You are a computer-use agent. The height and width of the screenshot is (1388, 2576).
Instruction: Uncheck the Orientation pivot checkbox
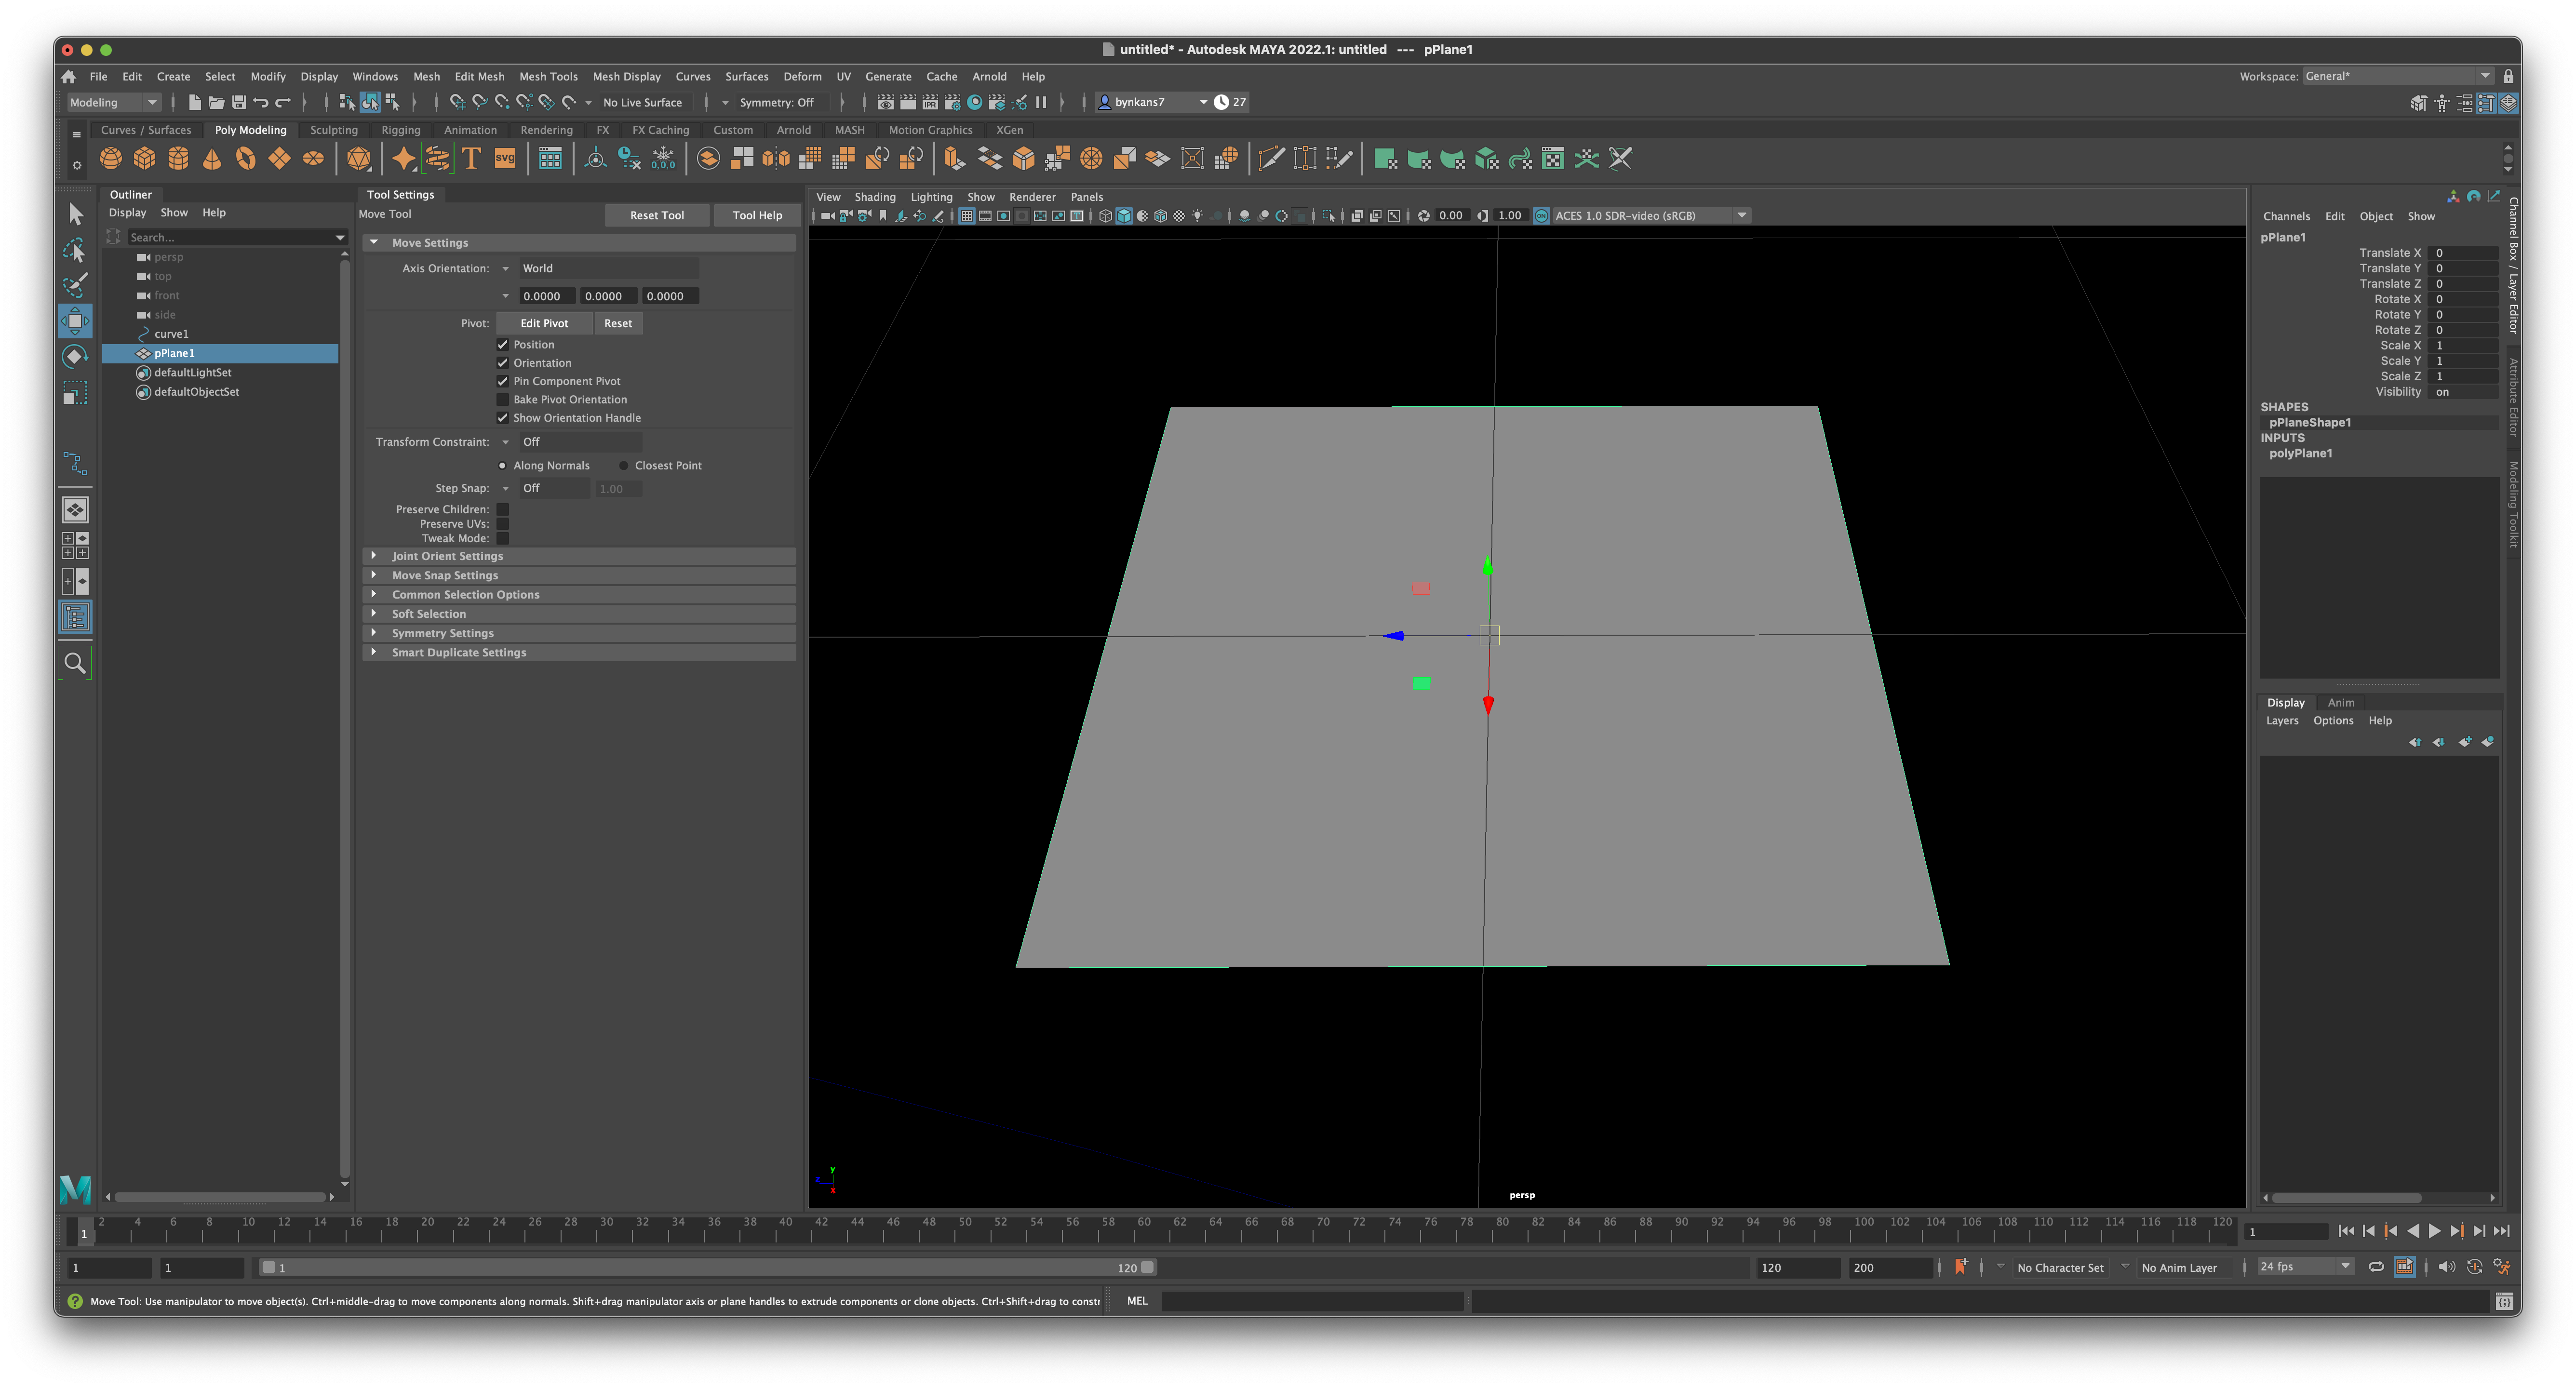point(503,363)
